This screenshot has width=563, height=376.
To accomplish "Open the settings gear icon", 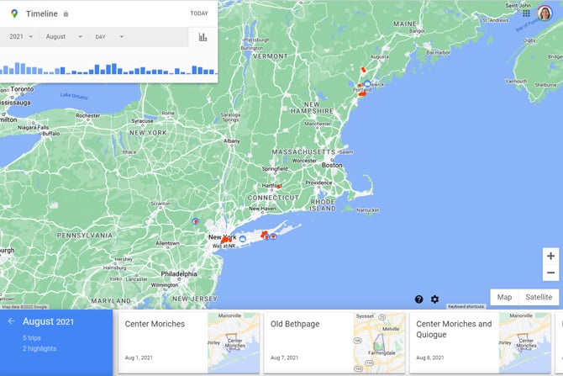I will click(x=434, y=299).
